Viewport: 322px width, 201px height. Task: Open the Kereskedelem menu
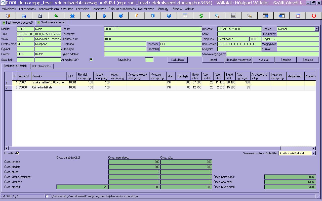click(49, 9)
